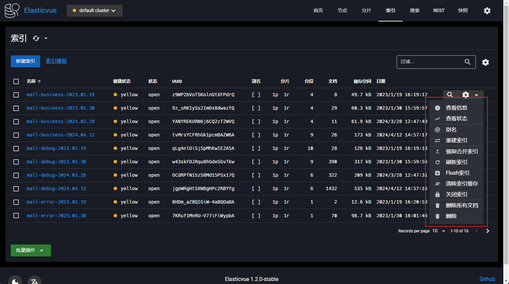Click the Elasticvue logo icon
This screenshot has height=284, width=509.
(12, 10)
